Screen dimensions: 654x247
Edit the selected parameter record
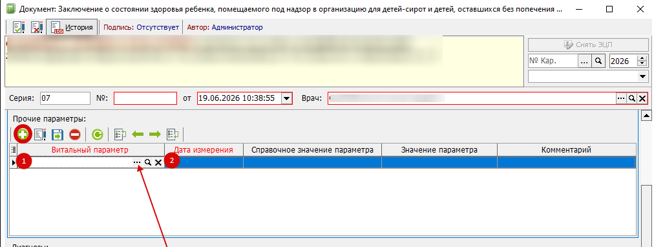click(x=40, y=134)
